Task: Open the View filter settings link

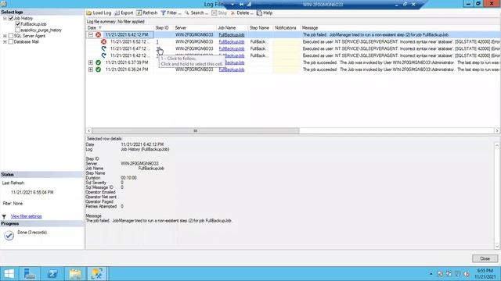Action: click(26, 216)
